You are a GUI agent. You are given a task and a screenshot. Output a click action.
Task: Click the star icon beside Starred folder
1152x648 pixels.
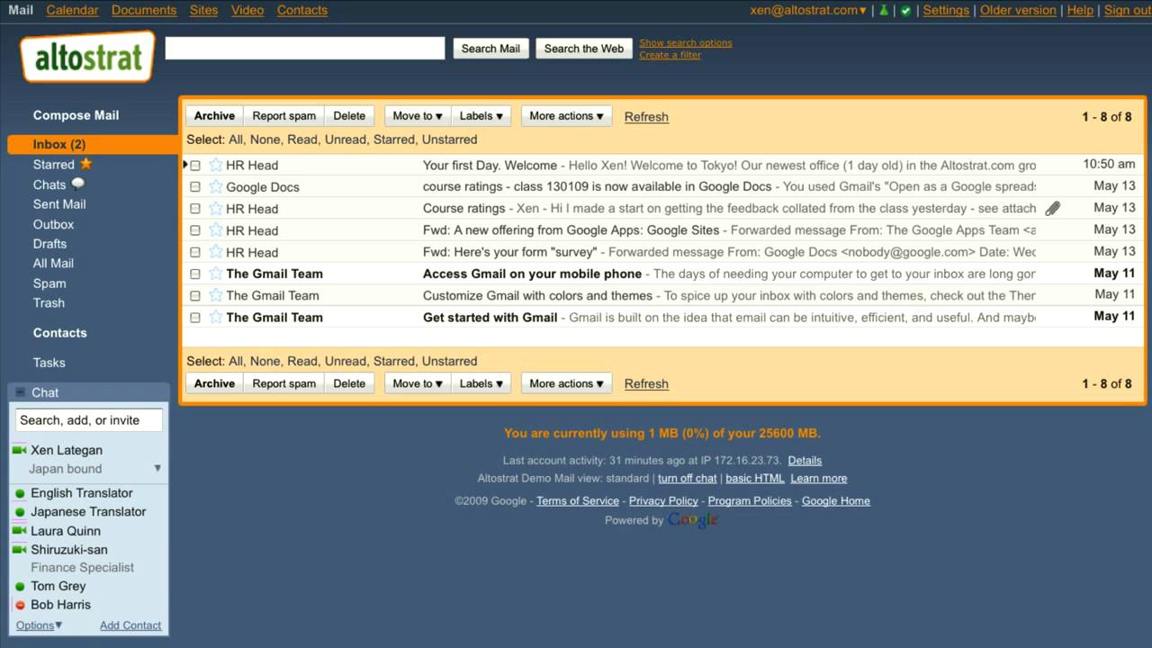[86, 164]
